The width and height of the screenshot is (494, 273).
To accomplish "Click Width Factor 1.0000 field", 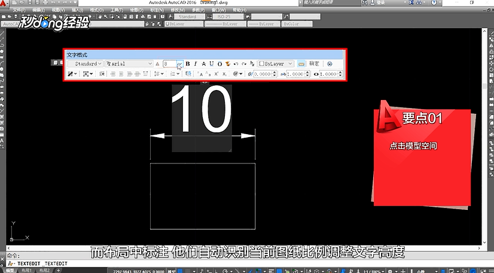I will point(328,74).
